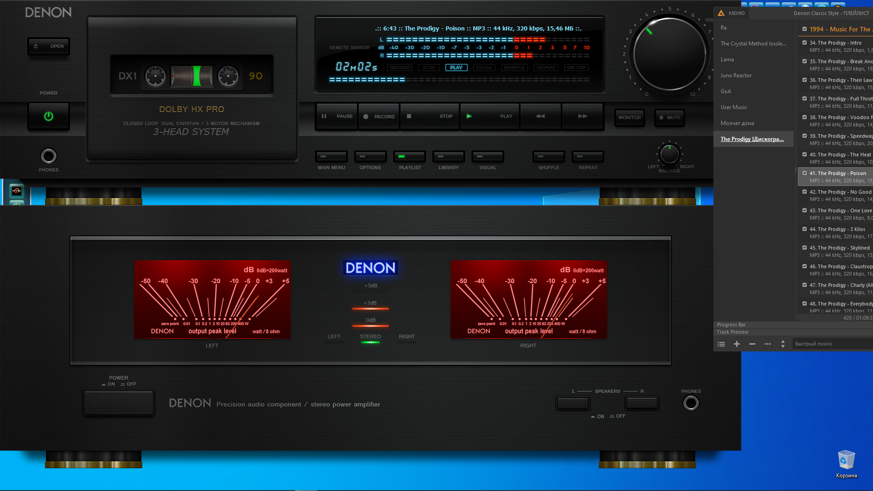Viewport: 873px width, 491px height.
Task: Uncheck track 36. The Prodigy - Their Law
Action: (x=805, y=80)
